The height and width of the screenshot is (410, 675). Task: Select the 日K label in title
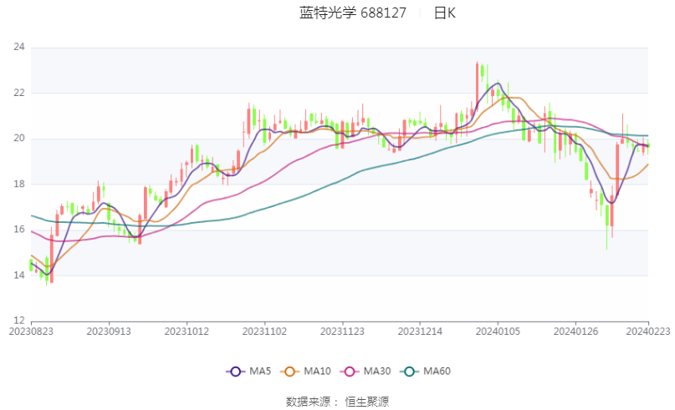(444, 13)
